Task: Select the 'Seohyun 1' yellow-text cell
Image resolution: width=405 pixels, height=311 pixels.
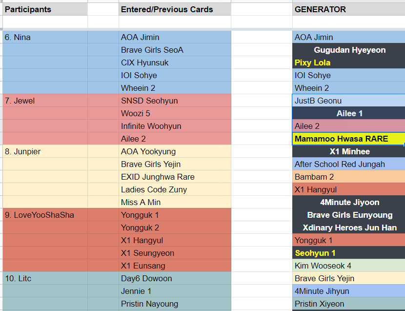Action: click(349, 253)
